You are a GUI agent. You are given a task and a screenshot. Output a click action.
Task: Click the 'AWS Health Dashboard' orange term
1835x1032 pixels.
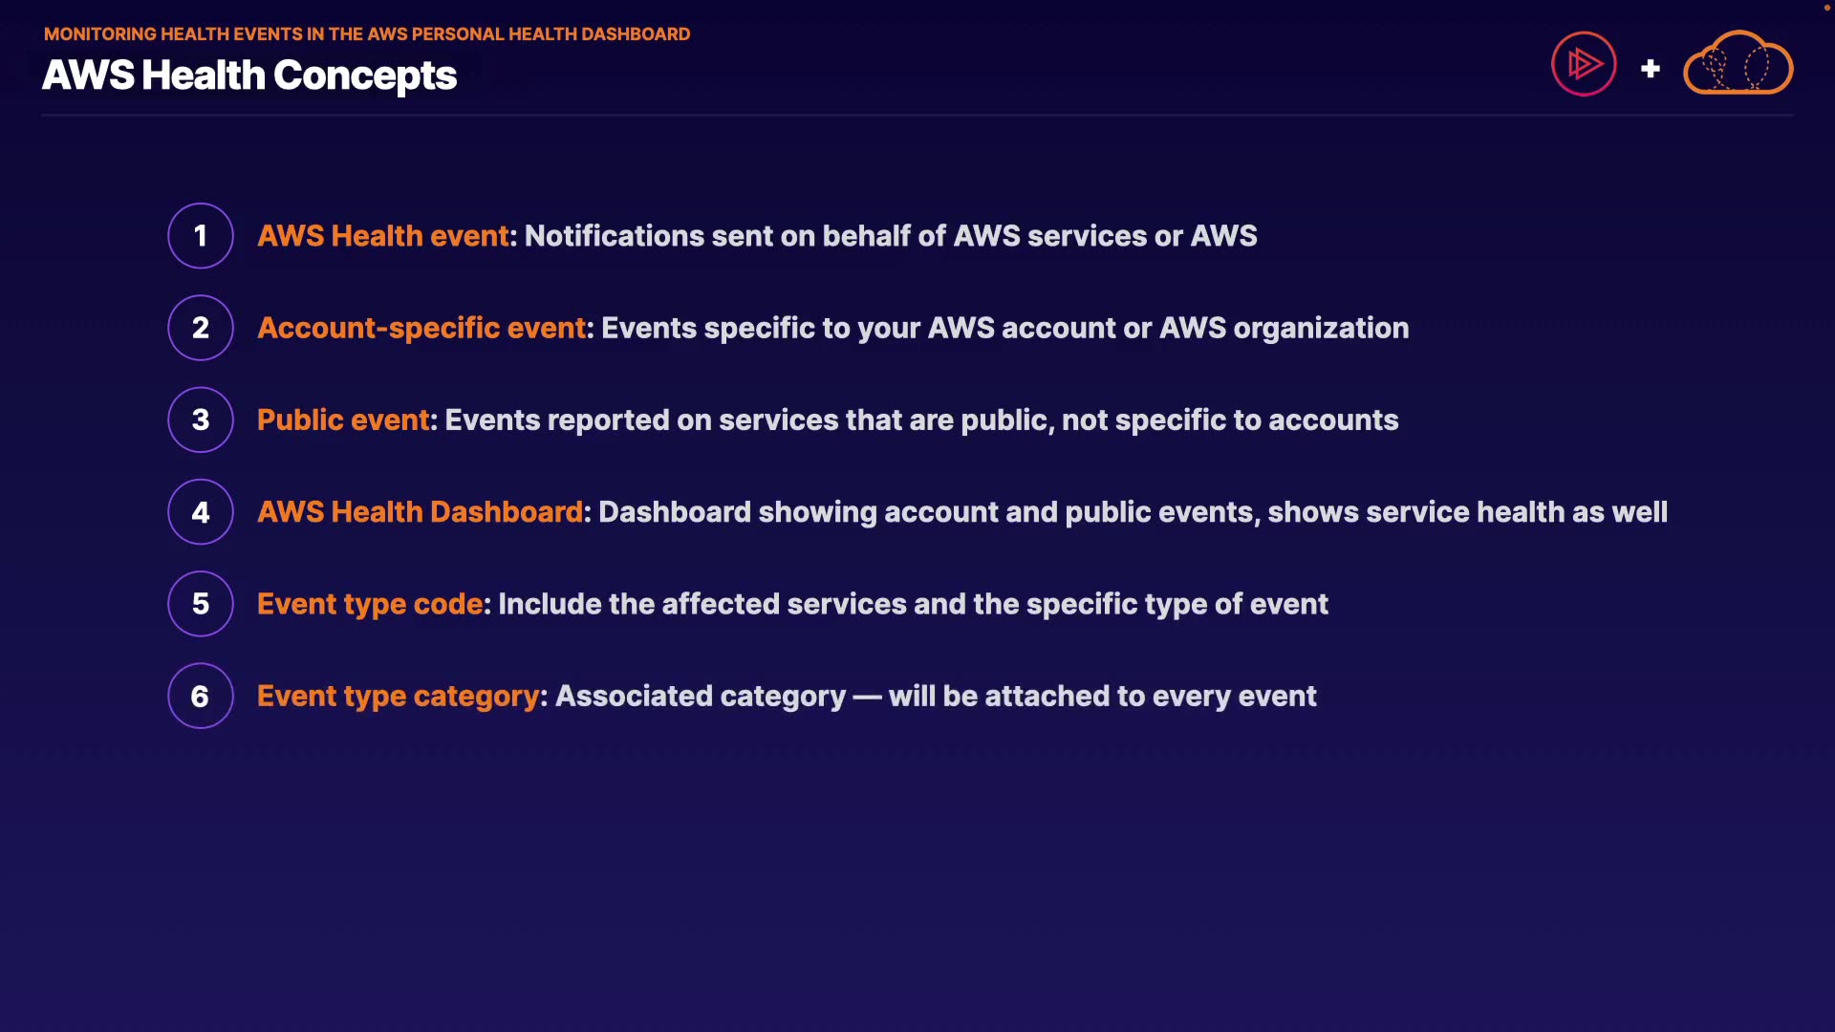click(420, 512)
